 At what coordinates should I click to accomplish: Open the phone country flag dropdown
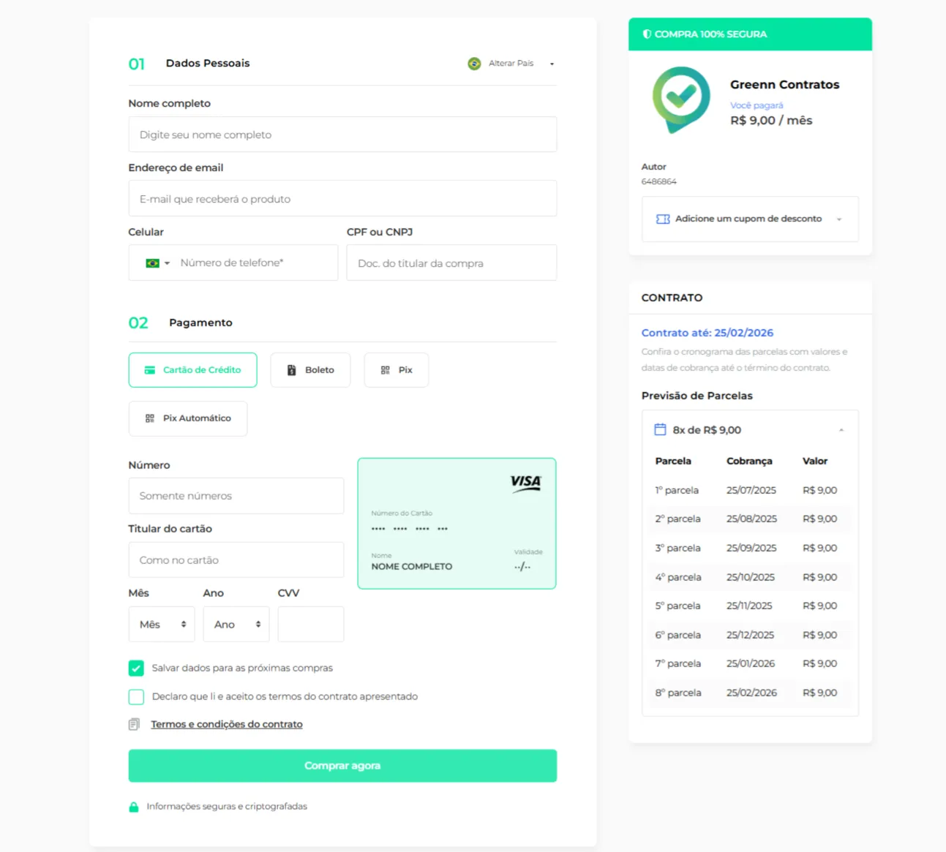[x=157, y=263]
